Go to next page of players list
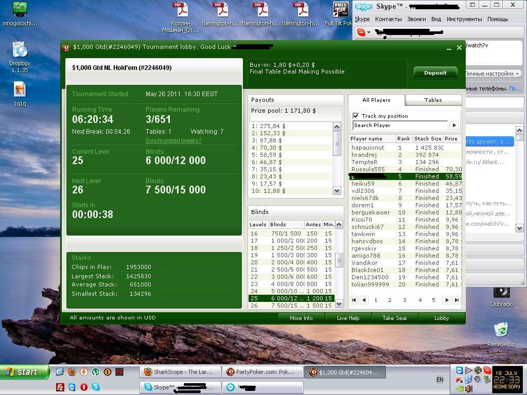 447,300
